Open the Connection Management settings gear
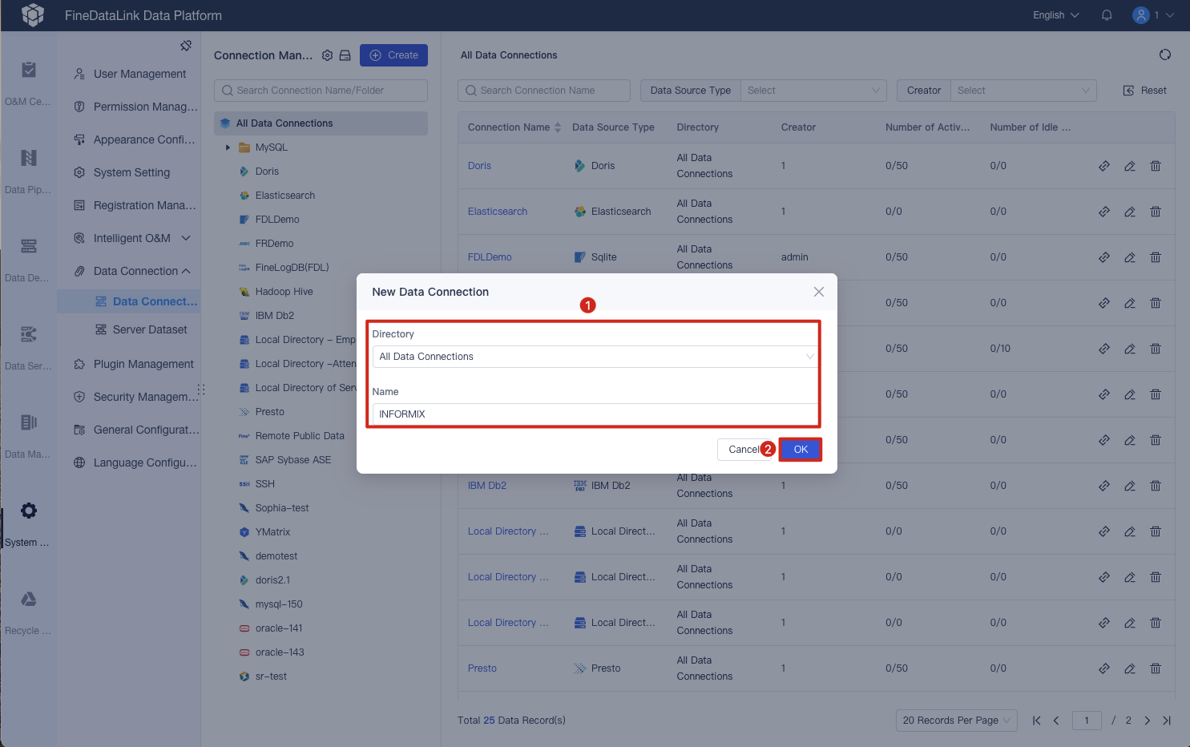The image size is (1190, 747). click(x=327, y=55)
